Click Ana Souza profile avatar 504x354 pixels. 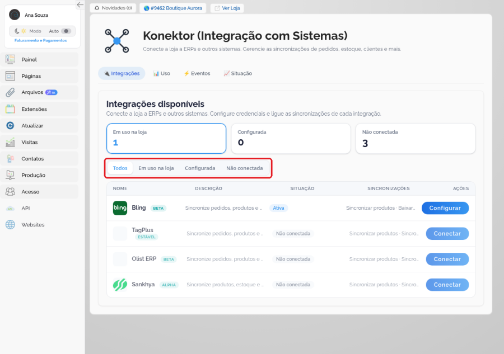pos(15,15)
